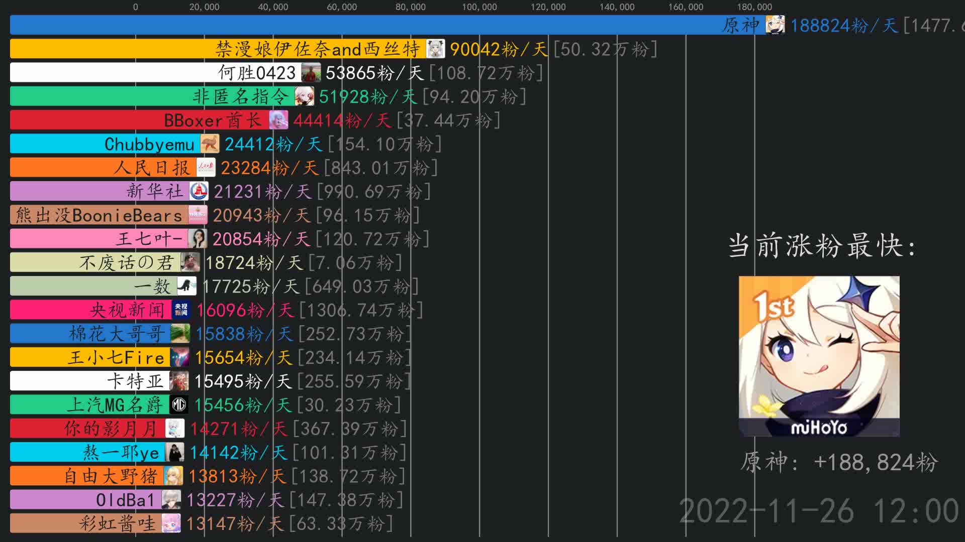
Task: Click the [1306.74万粉] total
Action: (361, 310)
